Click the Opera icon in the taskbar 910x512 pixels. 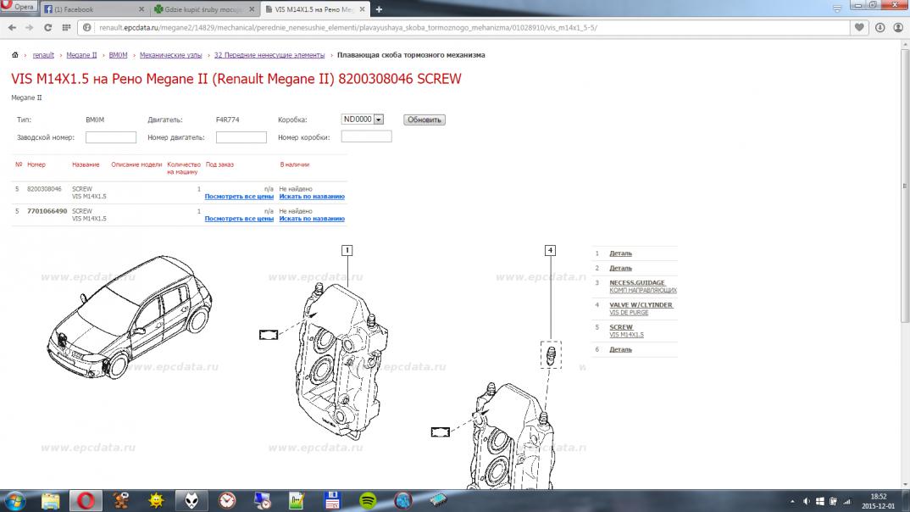tap(86, 500)
